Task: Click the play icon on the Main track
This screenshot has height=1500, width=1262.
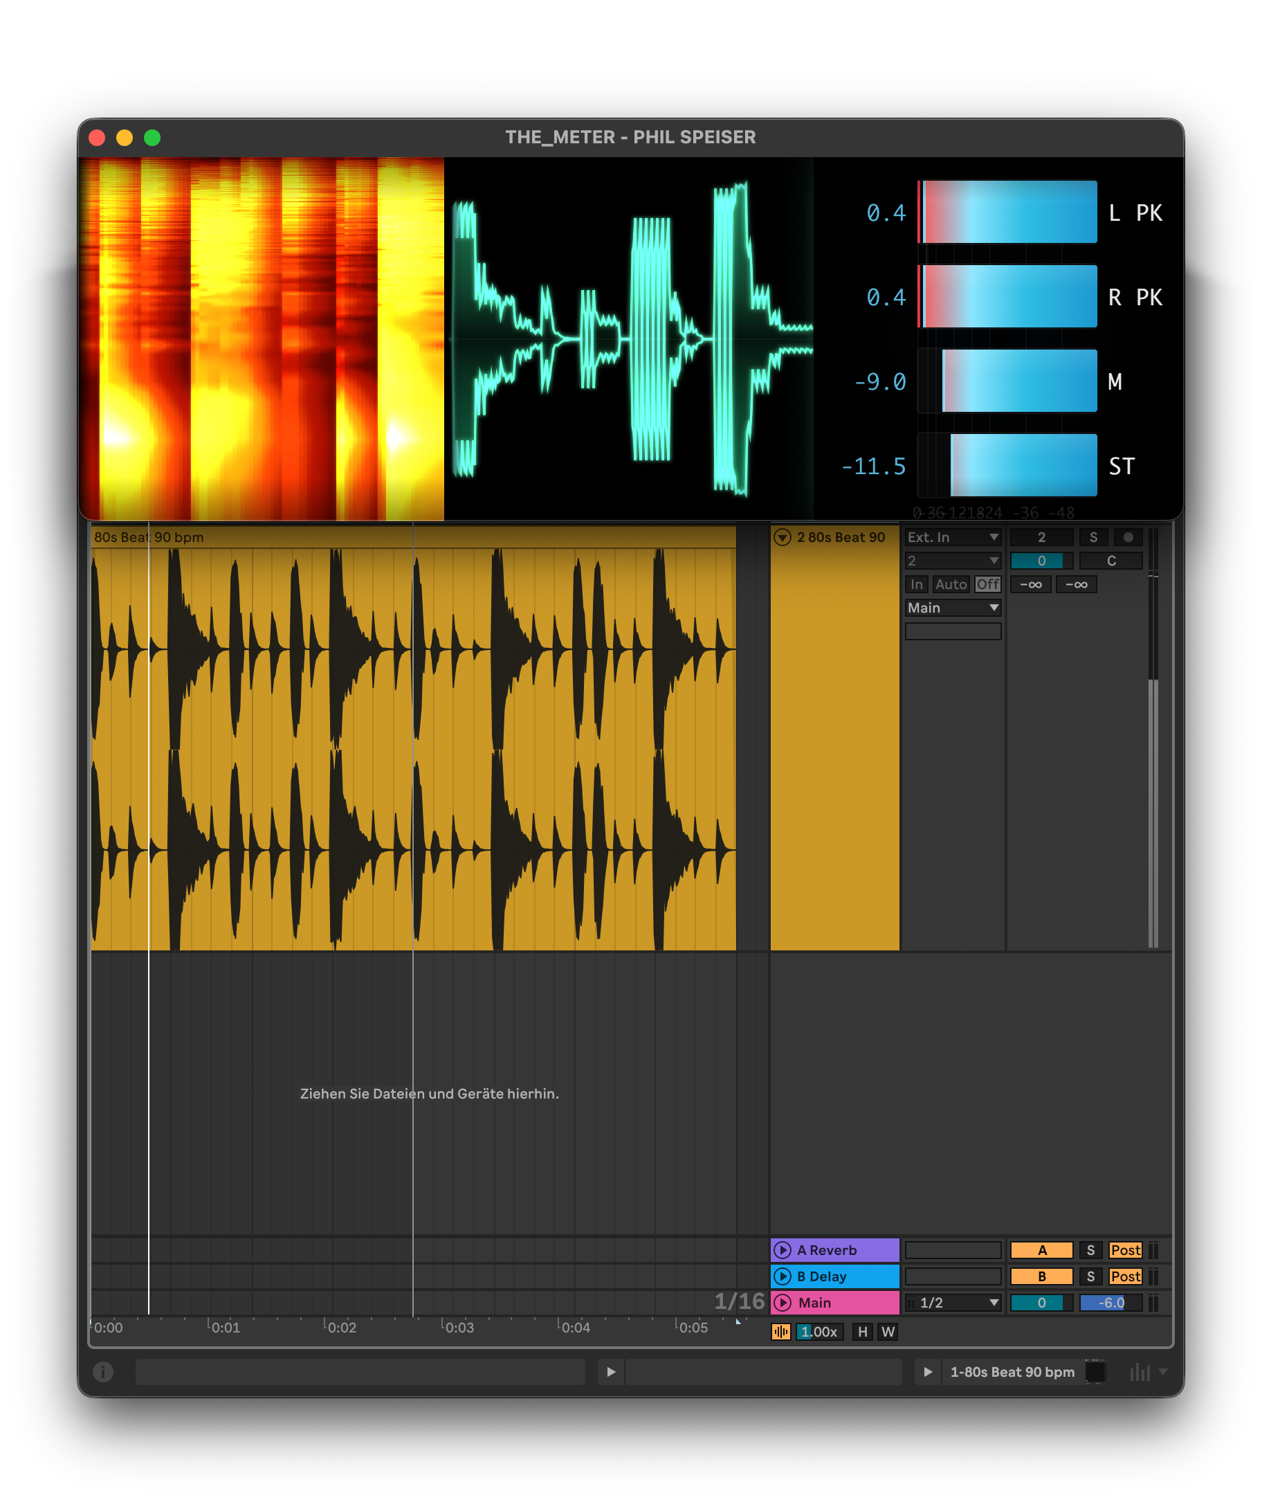Action: point(783,1303)
